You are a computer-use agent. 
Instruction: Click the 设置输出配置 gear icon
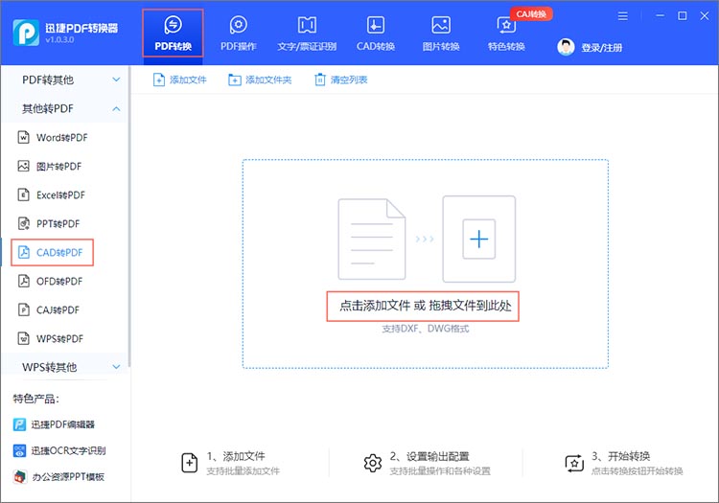373,463
